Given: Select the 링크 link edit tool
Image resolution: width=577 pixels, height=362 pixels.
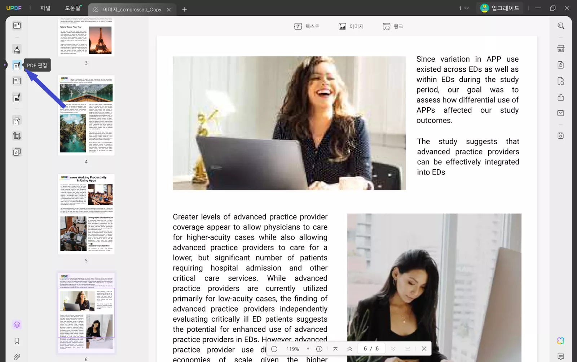Looking at the screenshot, I should click(x=393, y=26).
